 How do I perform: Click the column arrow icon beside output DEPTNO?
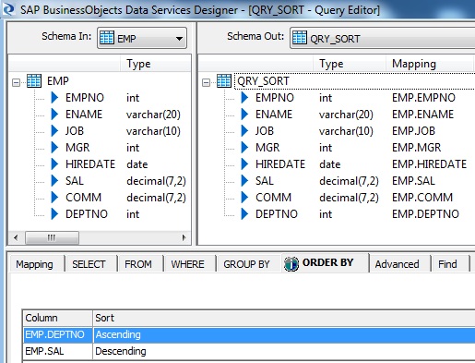(x=244, y=214)
